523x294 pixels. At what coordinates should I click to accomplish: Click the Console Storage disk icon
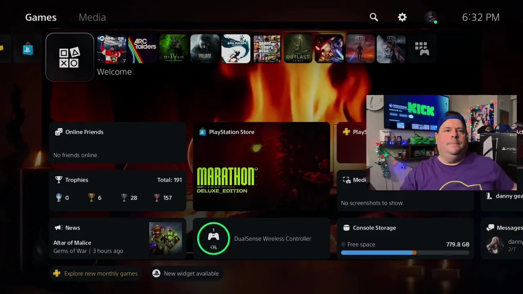coord(346,228)
